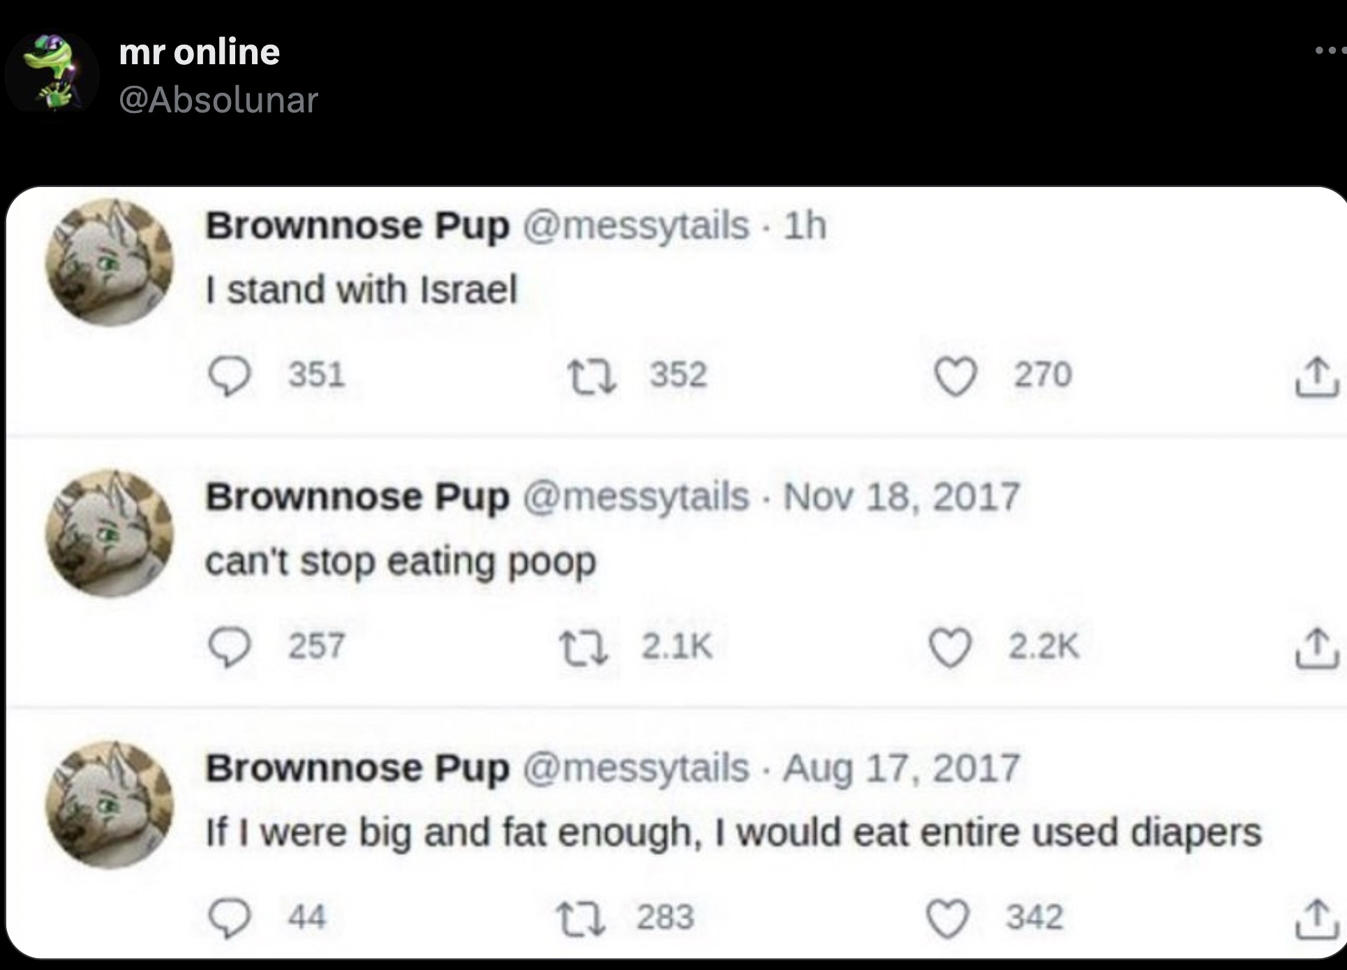Screen dimensions: 1347x970
Task: Click the share icon on the diapers tweet
Action: 1318,918
